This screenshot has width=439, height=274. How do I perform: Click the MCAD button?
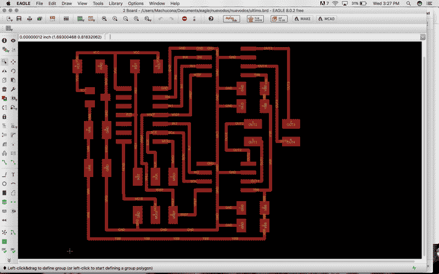point(327,19)
